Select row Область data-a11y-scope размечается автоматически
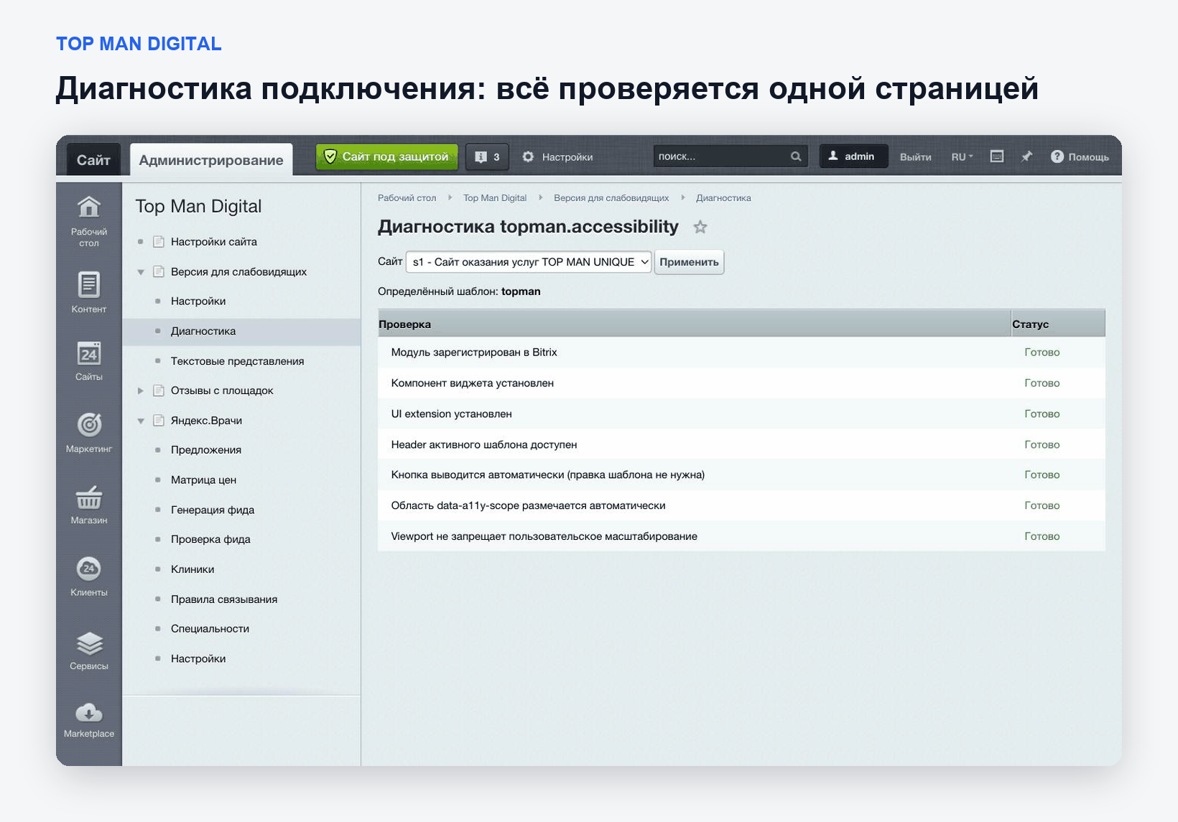The width and height of the screenshot is (1178, 822). tap(741, 506)
